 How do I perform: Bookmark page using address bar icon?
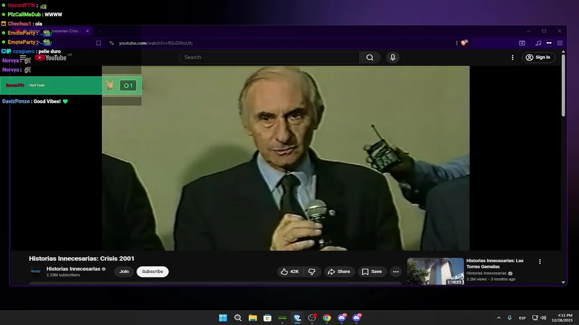click(98, 43)
